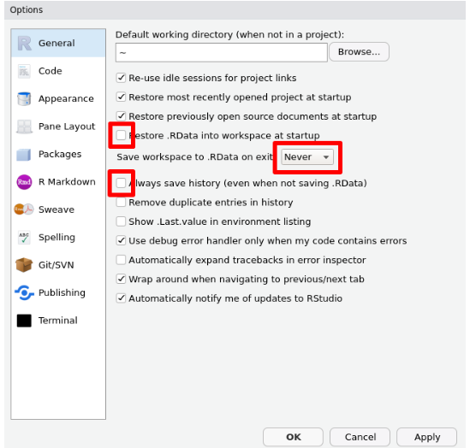Click the Packages box icon
The height and width of the screenshot is (448, 470).
click(24, 155)
